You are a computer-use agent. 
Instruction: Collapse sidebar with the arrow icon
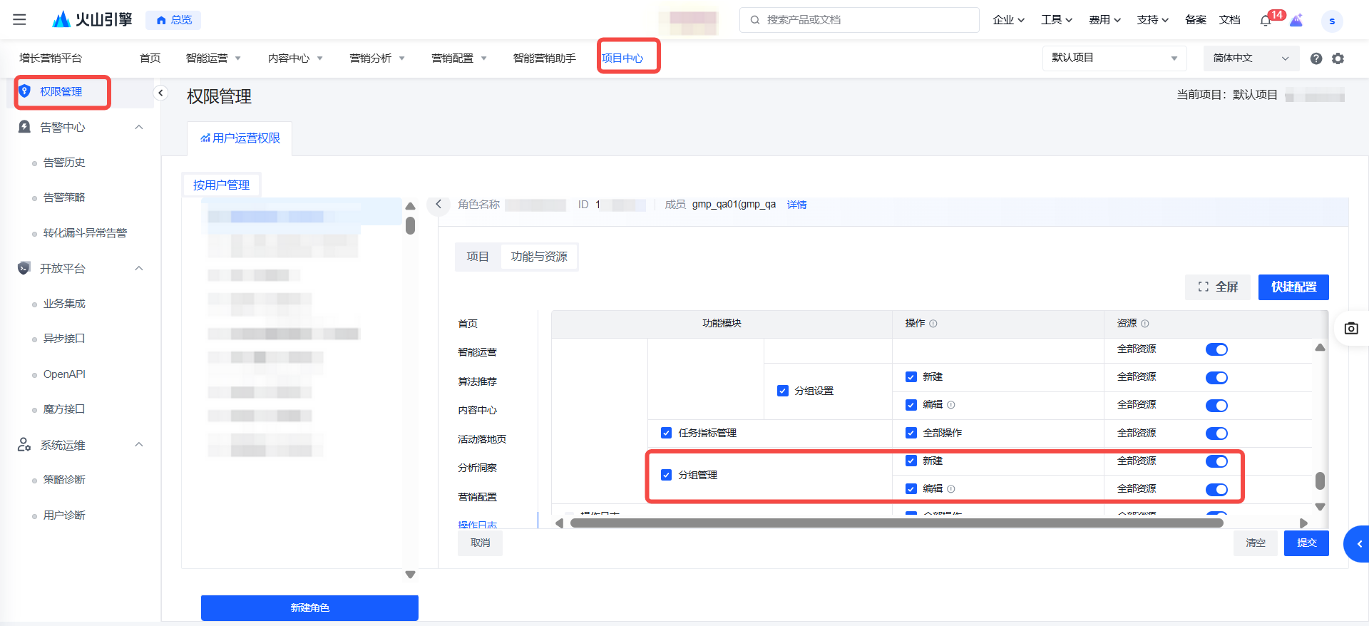pos(160,93)
